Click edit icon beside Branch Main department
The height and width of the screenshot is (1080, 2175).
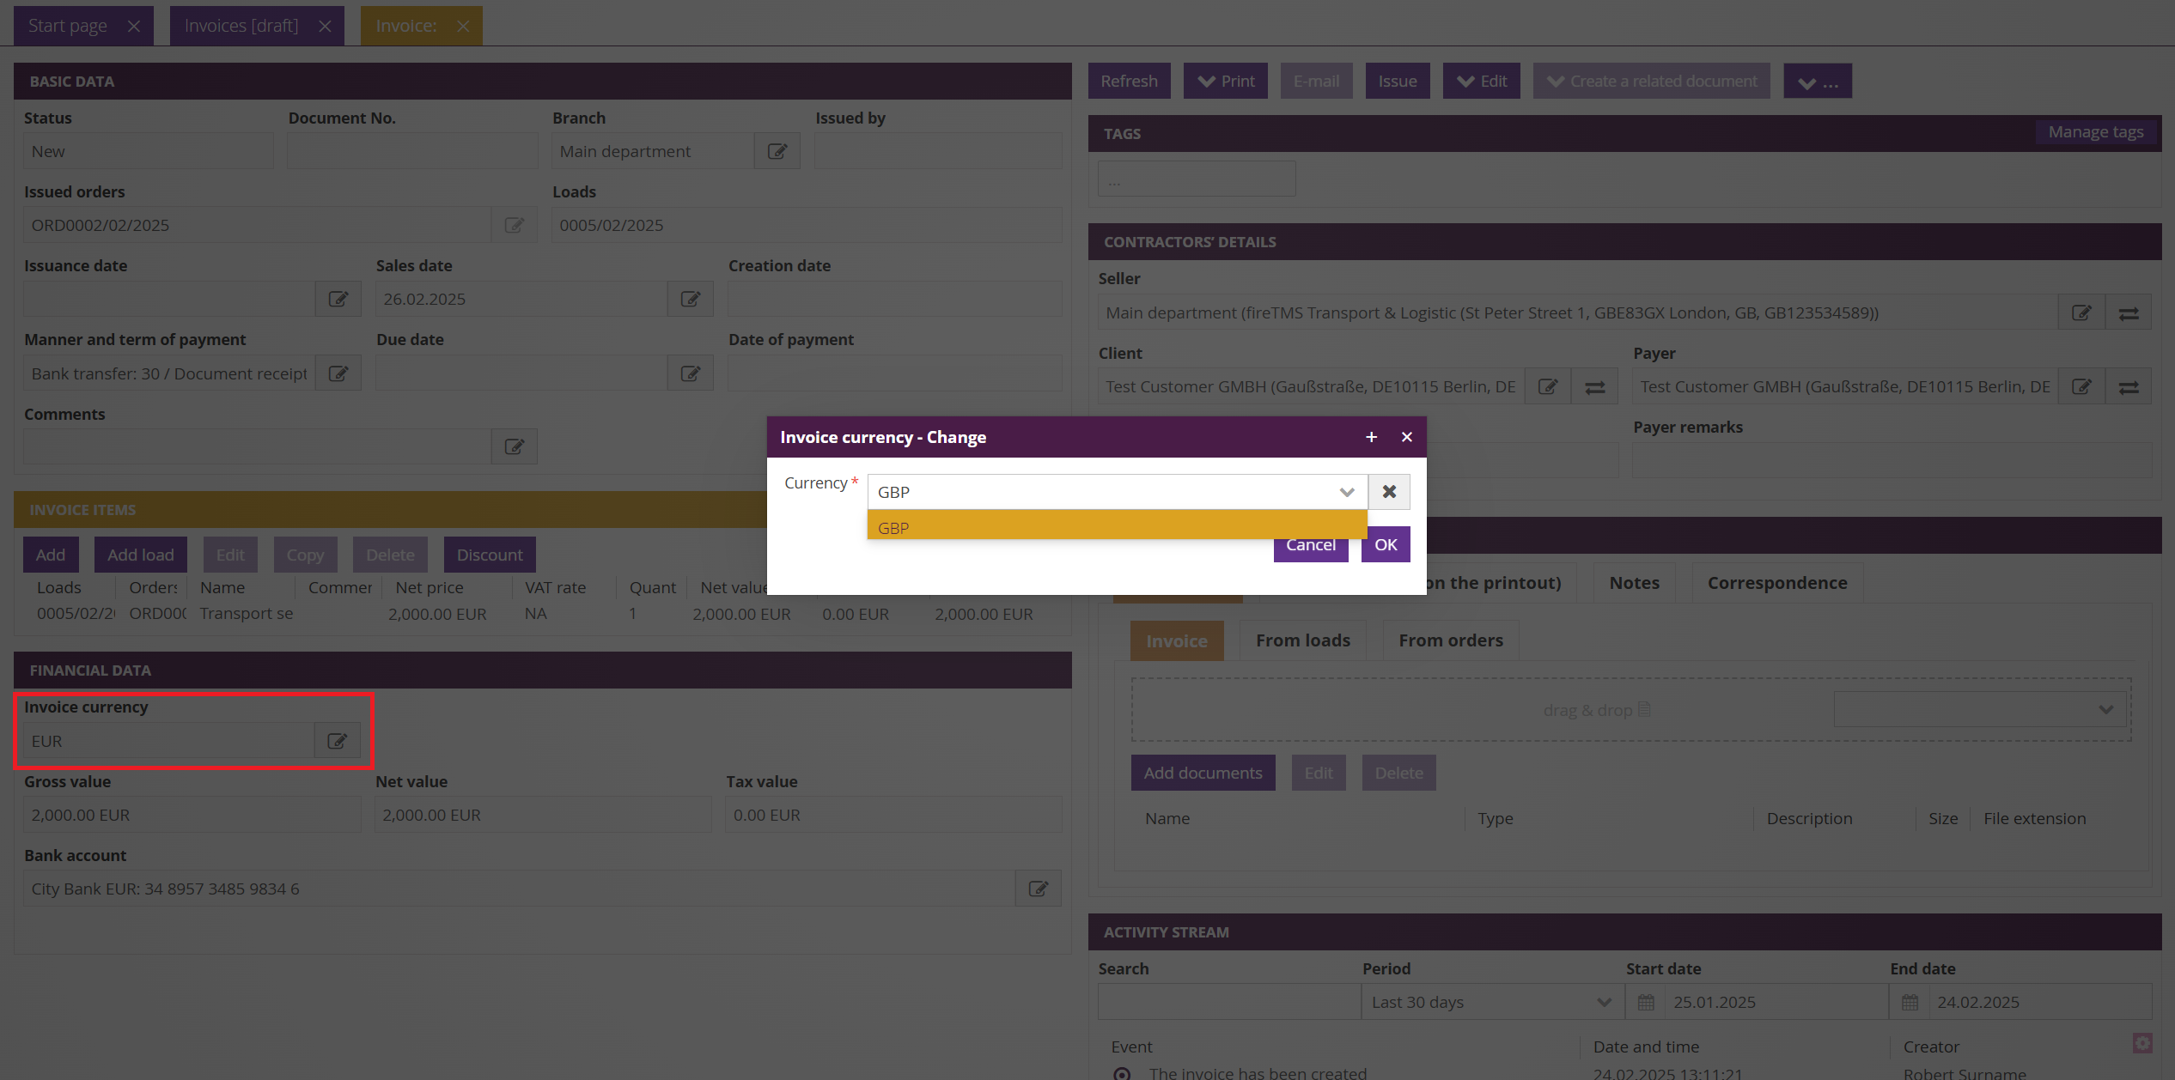pyautogui.click(x=777, y=151)
